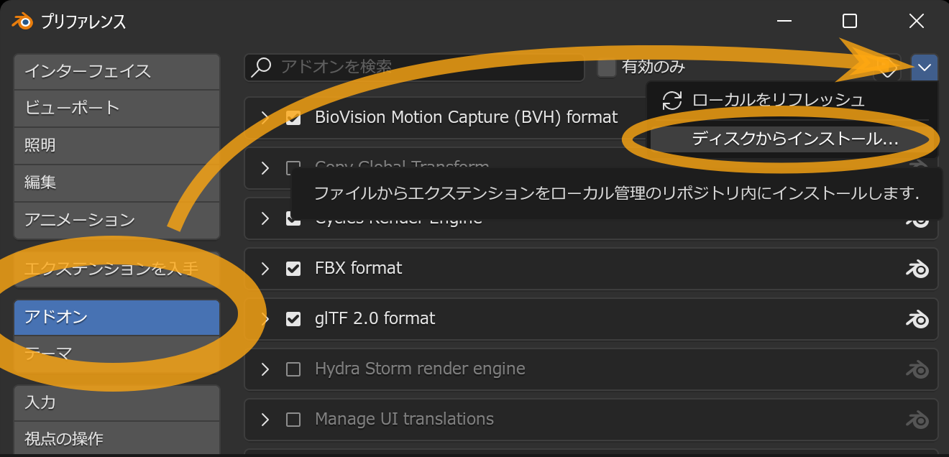
Task: Choose ローカルをリフレッシュ from the dropdown menu
Action: click(x=778, y=101)
